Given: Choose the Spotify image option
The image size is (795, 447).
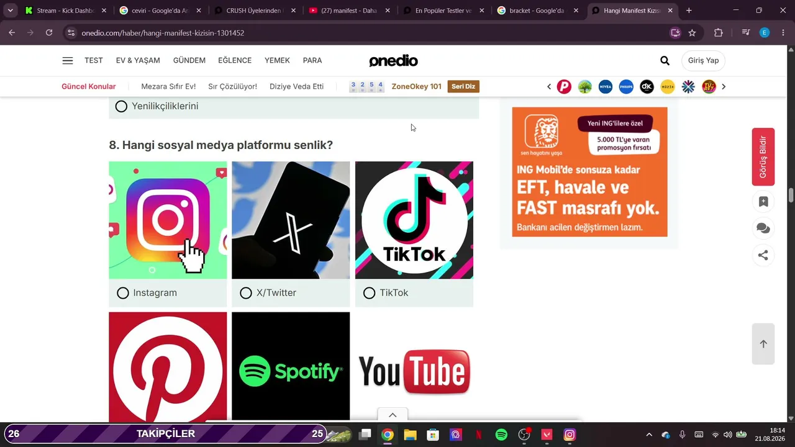Looking at the screenshot, I should coord(291,367).
